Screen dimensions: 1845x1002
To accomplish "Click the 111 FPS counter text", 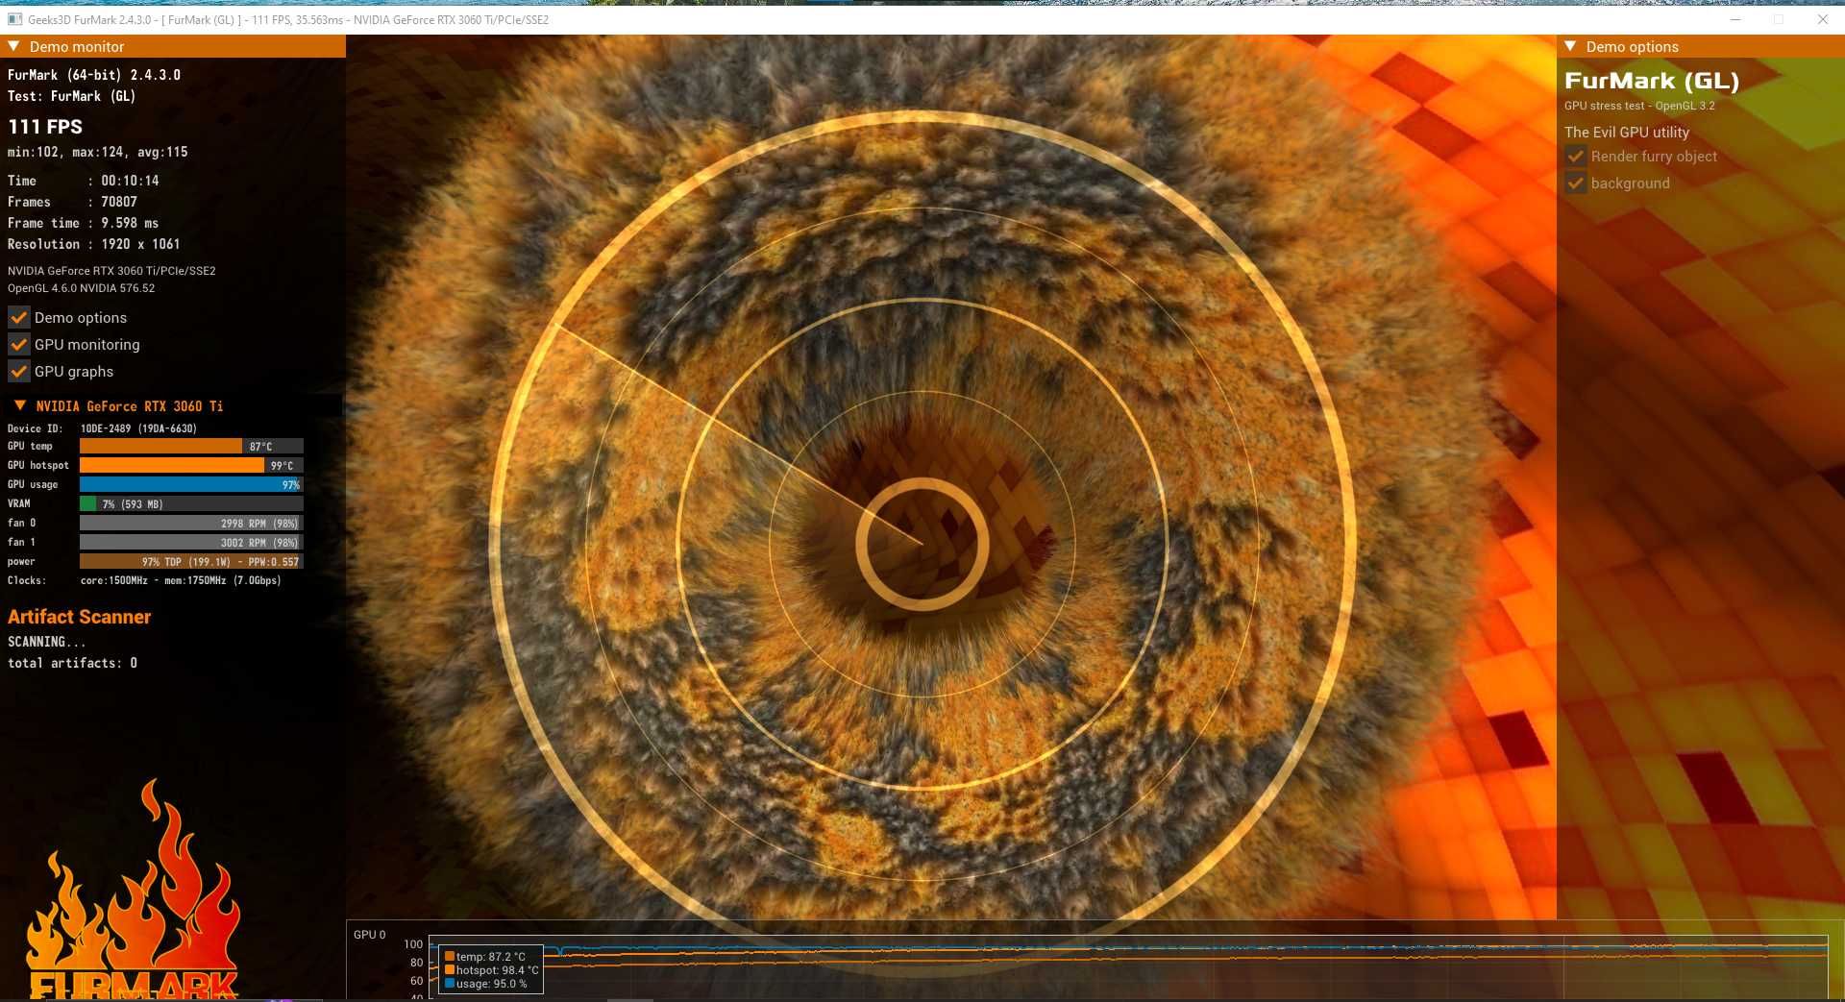I will tap(45, 127).
